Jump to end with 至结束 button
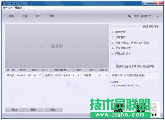The height and width of the screenshot is (120, 165). (x=103, y=70)
